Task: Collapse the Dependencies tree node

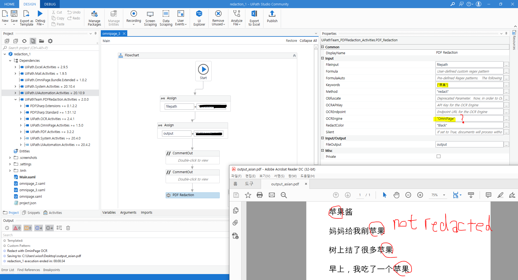Action: 10,61
